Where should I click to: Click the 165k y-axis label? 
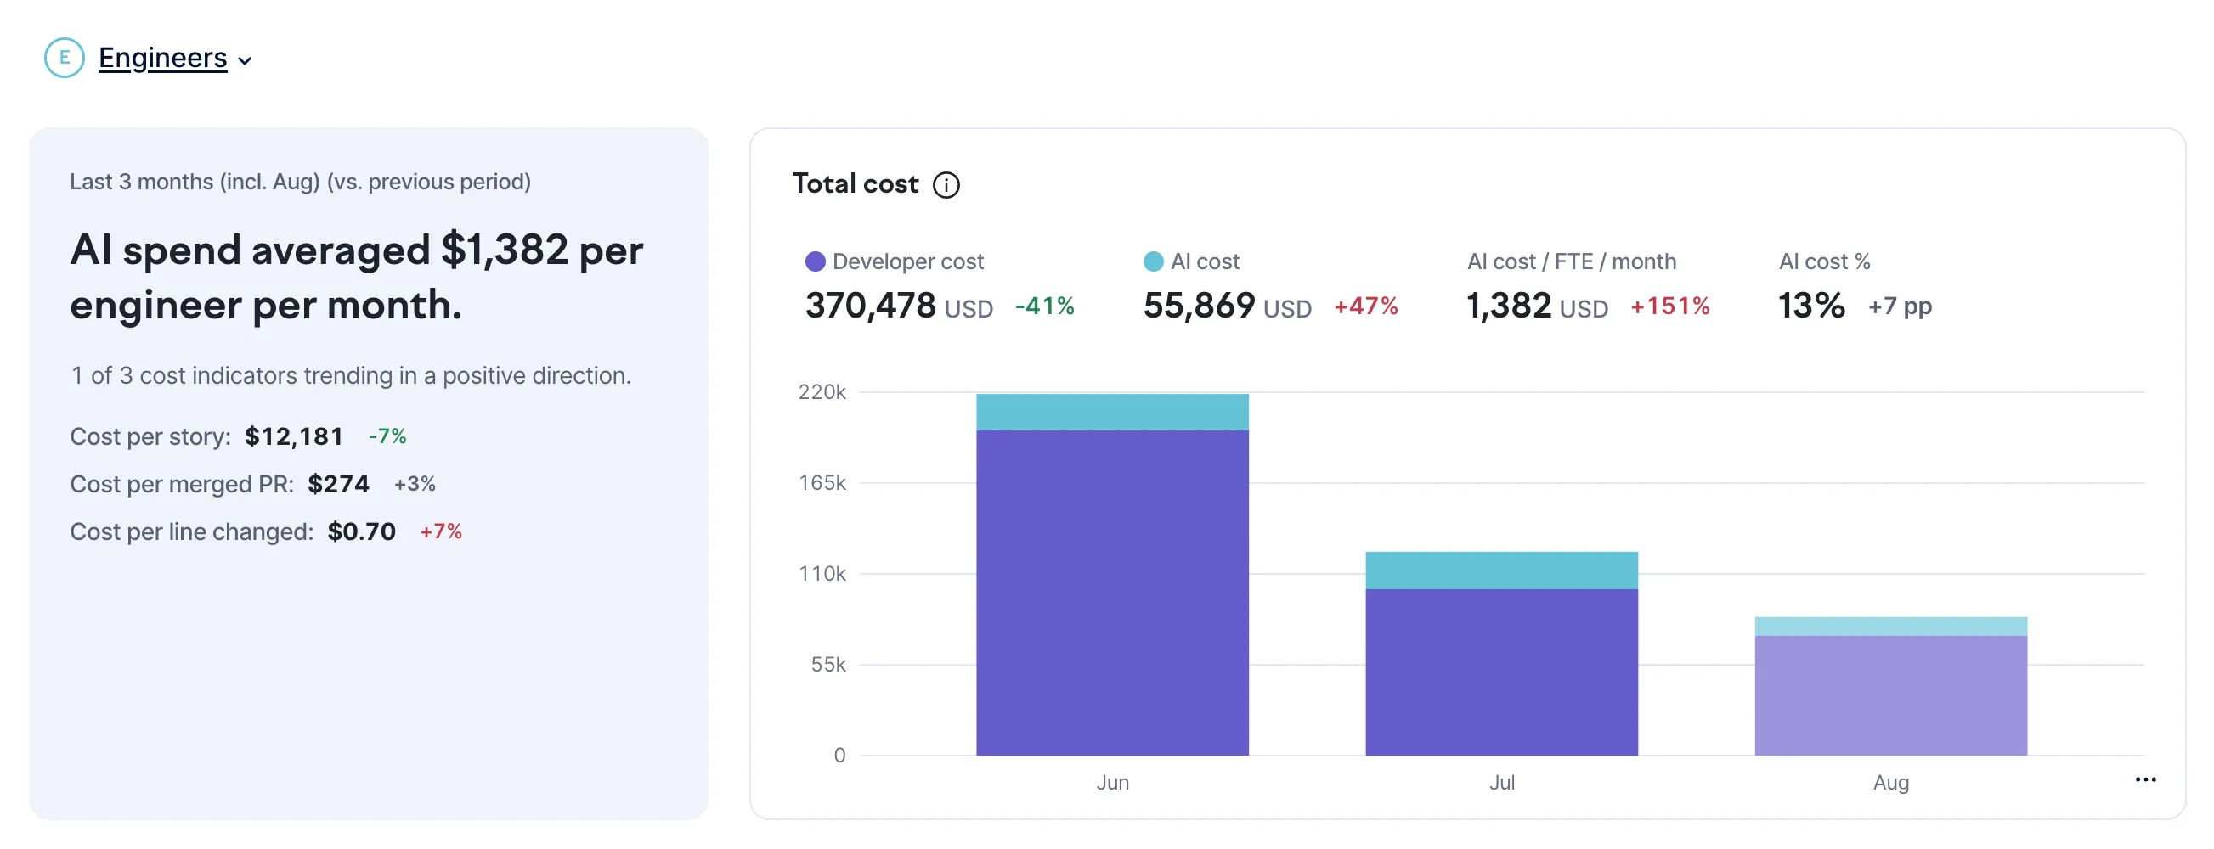[x=822, y=483]
